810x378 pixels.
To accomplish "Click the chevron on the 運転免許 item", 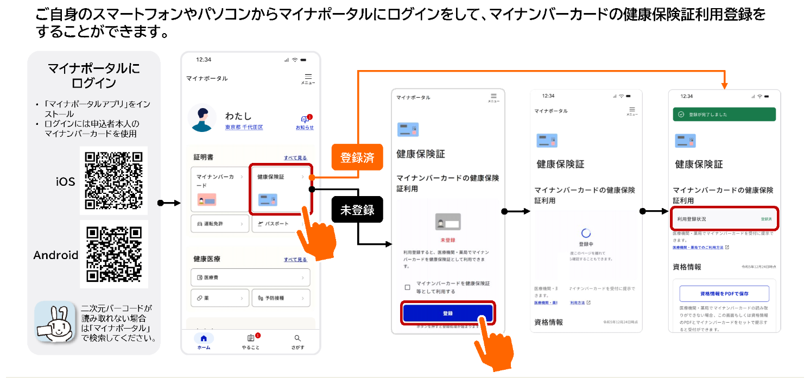I will (242, 223).
